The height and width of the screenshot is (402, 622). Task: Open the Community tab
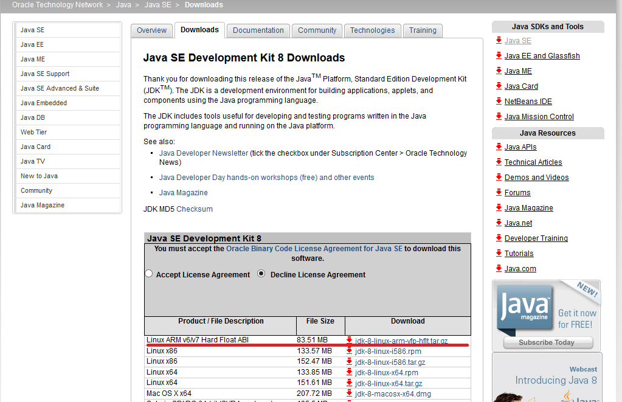(x=317, y=30)
